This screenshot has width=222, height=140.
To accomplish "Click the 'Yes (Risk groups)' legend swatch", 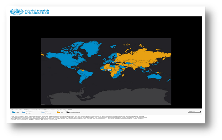I will pos(24,112).
